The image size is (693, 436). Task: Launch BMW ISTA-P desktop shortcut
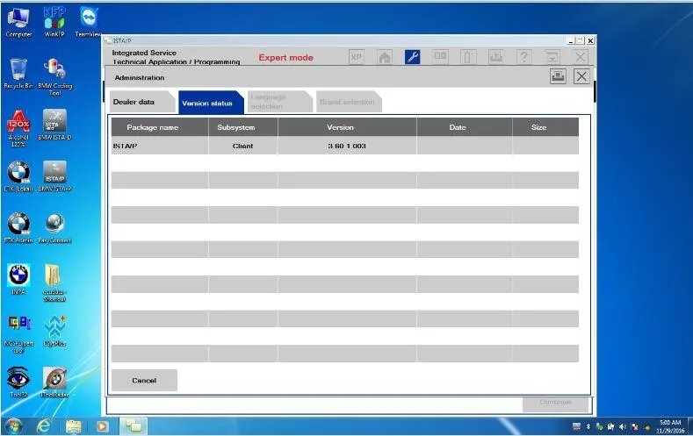click(54, 176)
